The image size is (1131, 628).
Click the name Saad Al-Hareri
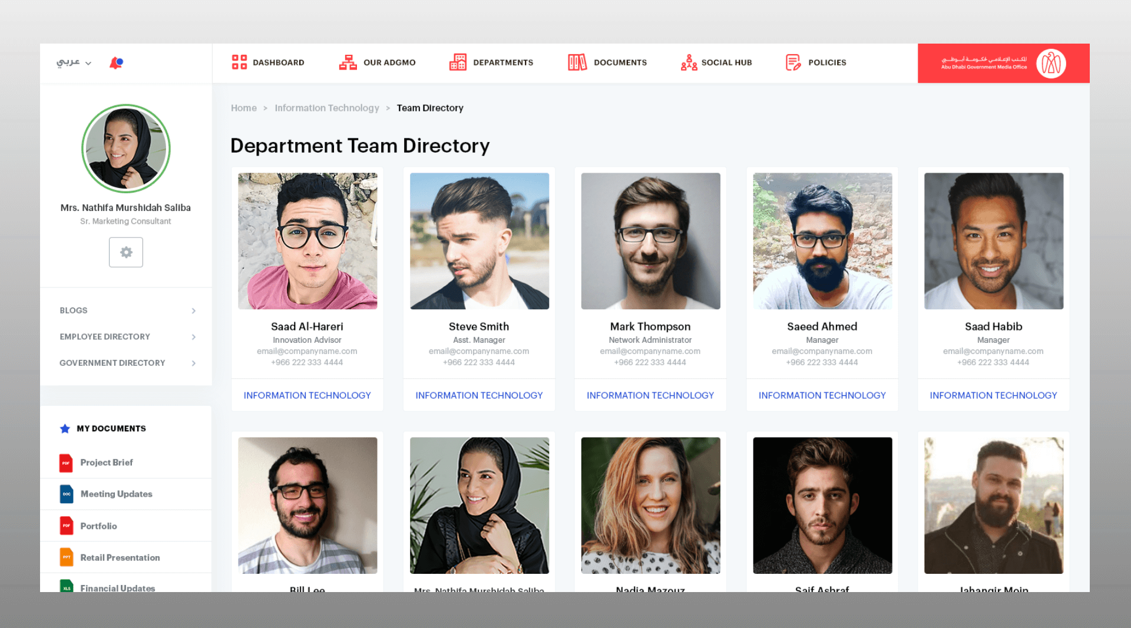[x=307, y=326]
